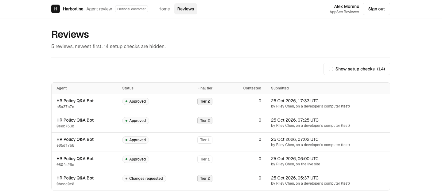
Task: Select the Reviews nav tab
Action: 186,9
